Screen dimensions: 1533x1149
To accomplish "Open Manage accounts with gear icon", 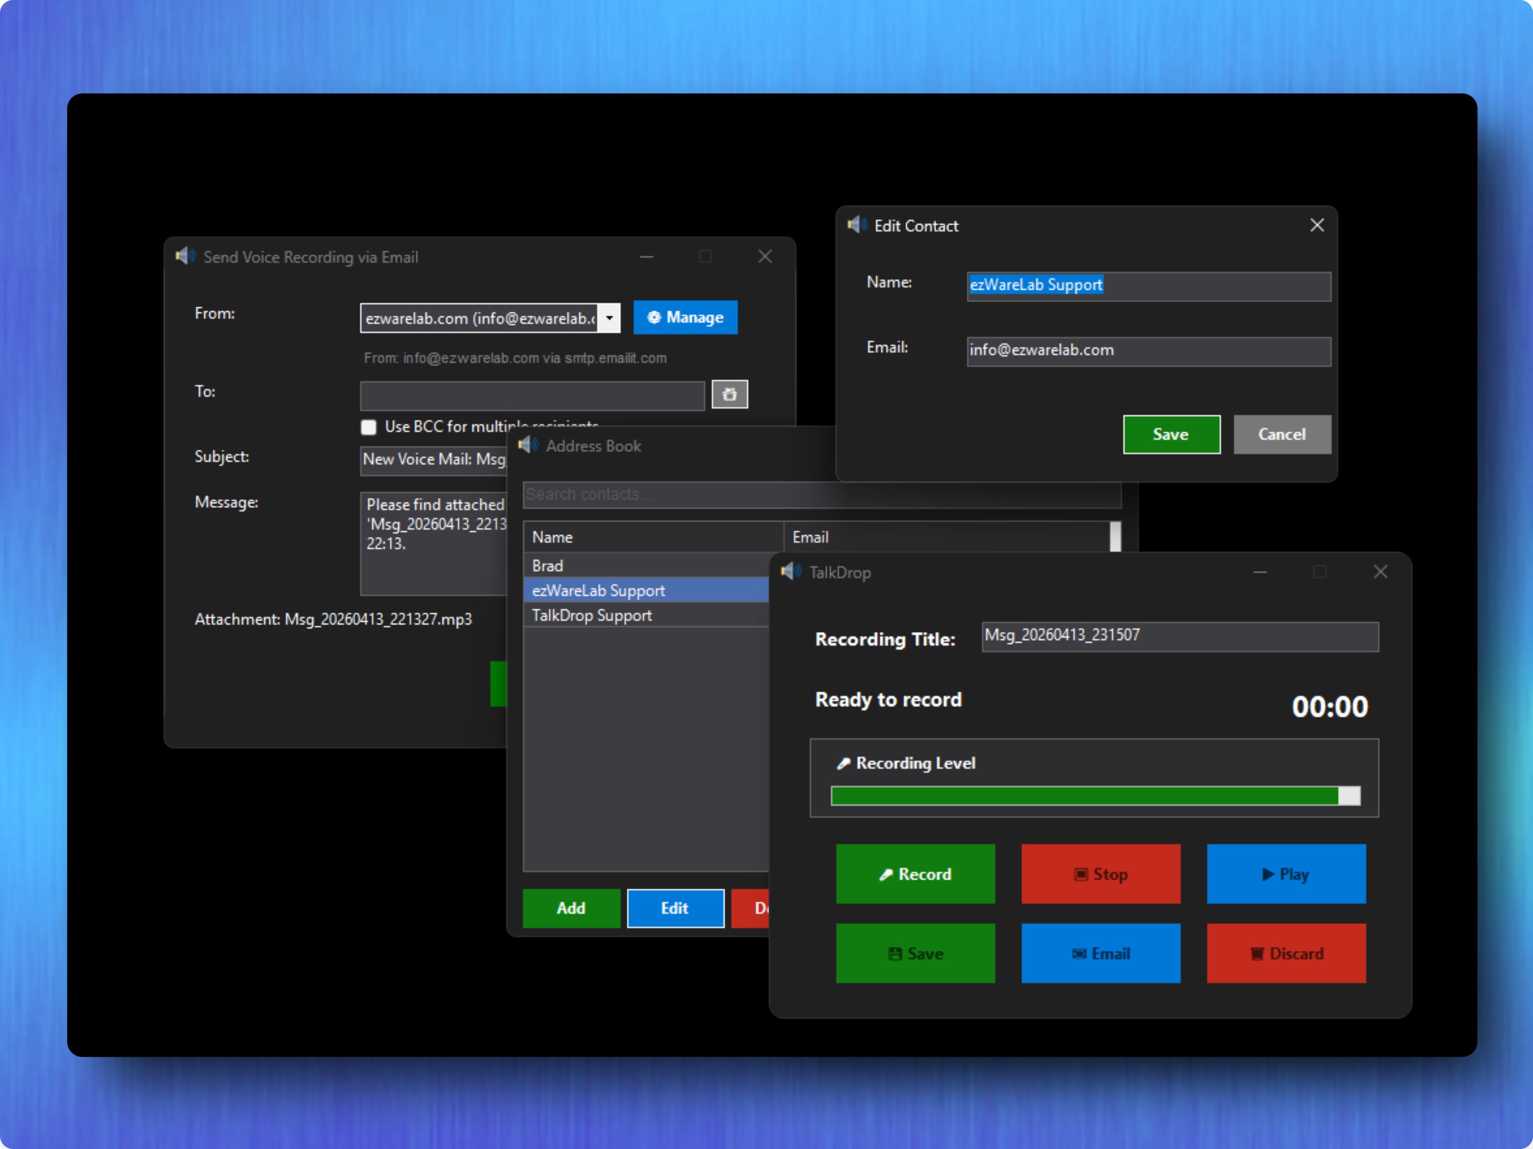I will (x=685, y=317).
